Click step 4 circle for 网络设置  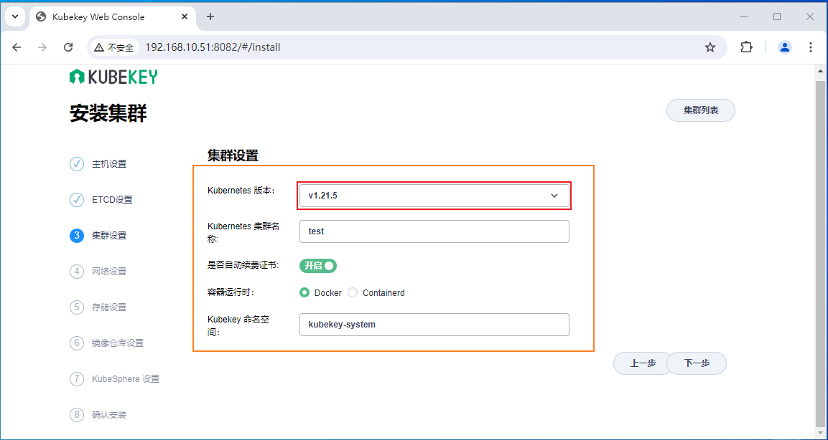coord(77,272)
